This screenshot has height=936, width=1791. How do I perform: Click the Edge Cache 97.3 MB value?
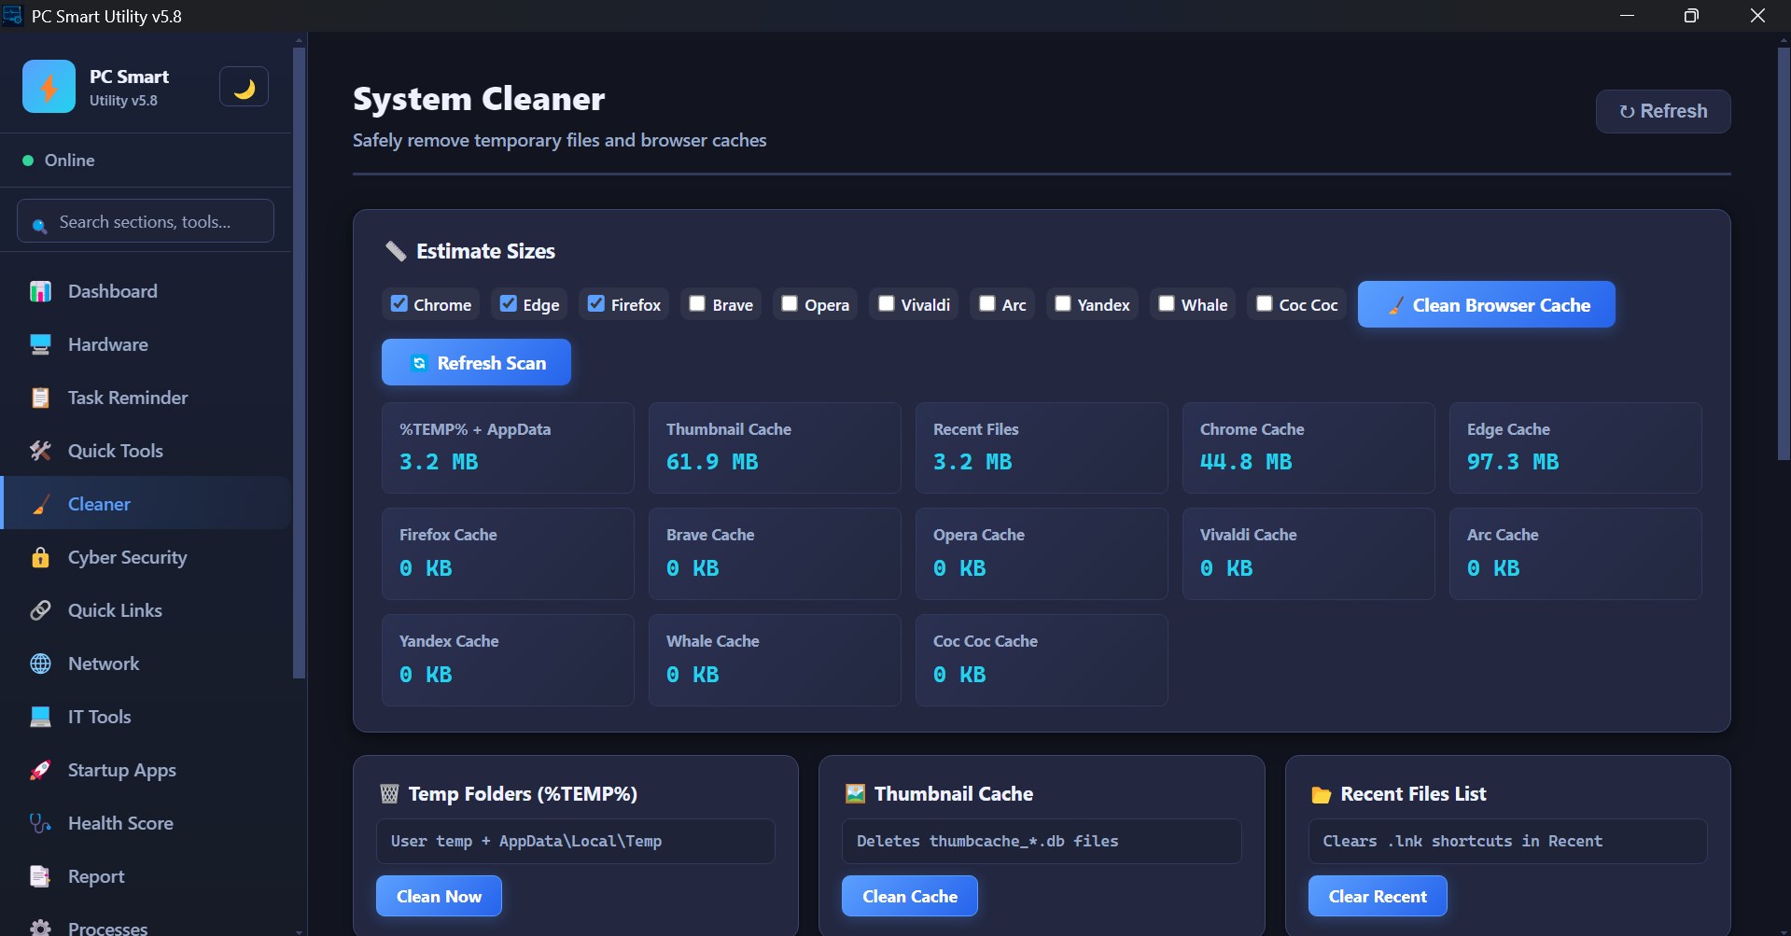pyautogui.click(x=1513, y=462)
